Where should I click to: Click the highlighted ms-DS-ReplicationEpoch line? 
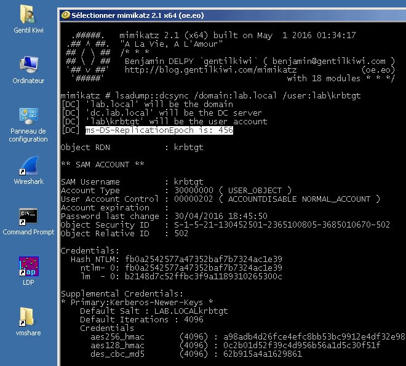tap(159, 130)
